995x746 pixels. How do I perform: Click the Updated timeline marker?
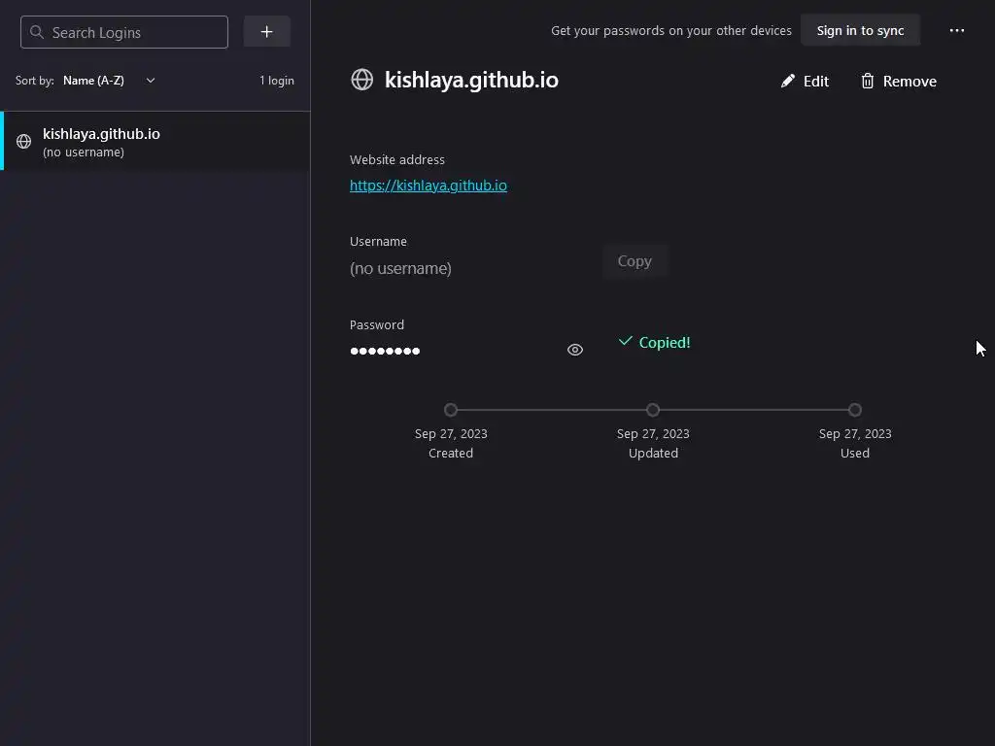point(653,410)
